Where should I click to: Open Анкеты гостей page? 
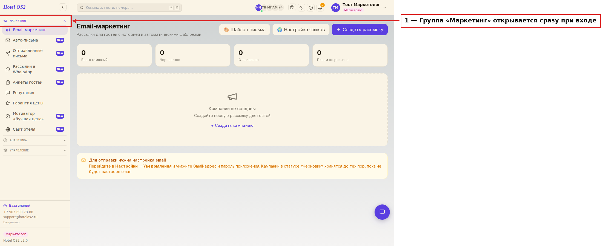[35, 82]
